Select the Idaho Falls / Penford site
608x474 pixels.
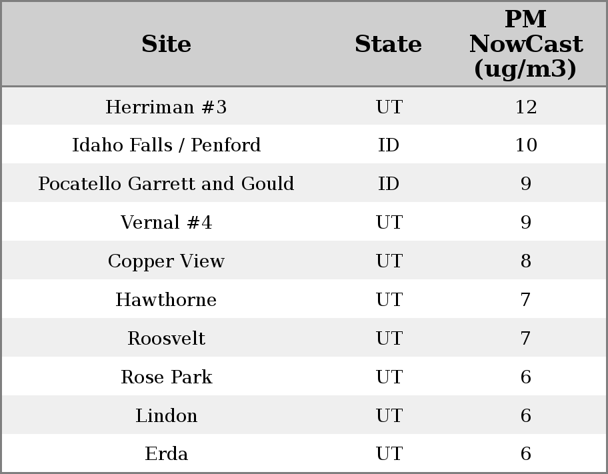(x=166, y=145)
